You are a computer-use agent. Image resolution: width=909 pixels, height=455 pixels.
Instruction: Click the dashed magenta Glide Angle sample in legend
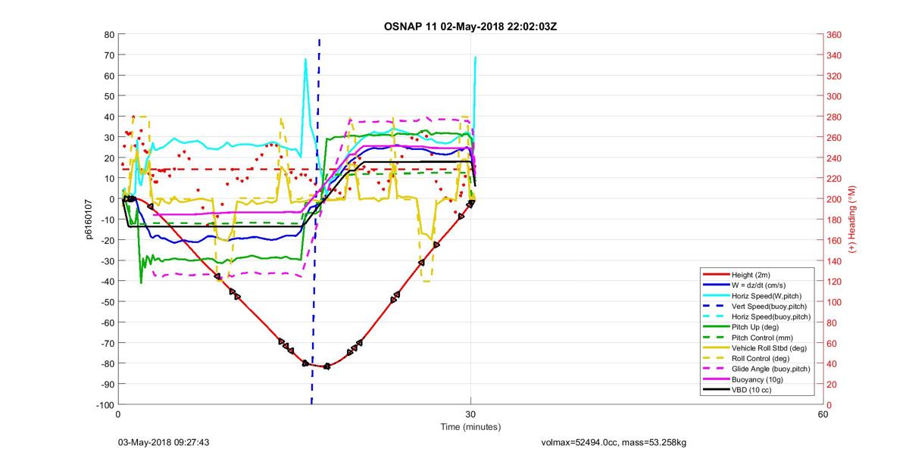(x=716, y=369)
